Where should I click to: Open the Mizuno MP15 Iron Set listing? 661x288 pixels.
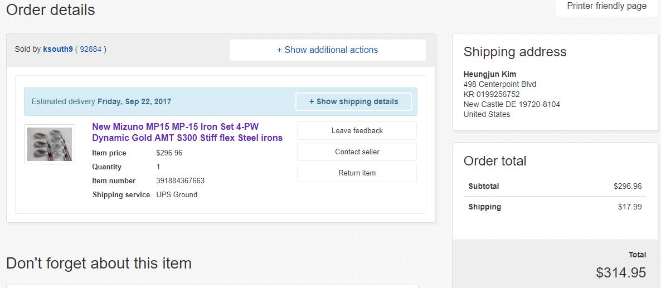(x=187, y=132)
